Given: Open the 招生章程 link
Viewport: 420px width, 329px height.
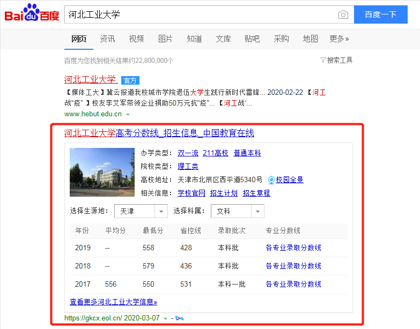Looking at the screenshot, I should tap(256, 193).
